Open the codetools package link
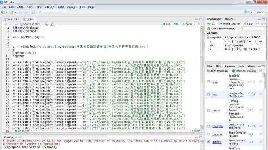Image resolution: width=268 pixels, height=150 pixels. [218, 126]
